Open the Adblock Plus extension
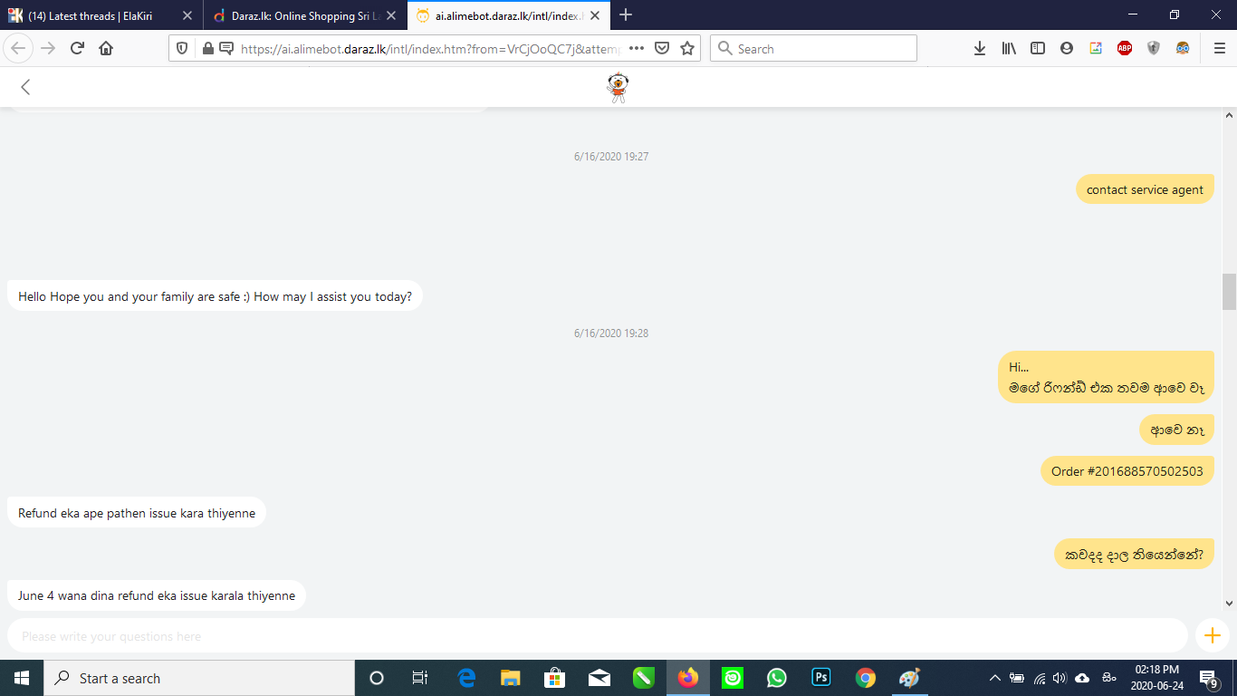1237x696 pixels. (1125, 48)
